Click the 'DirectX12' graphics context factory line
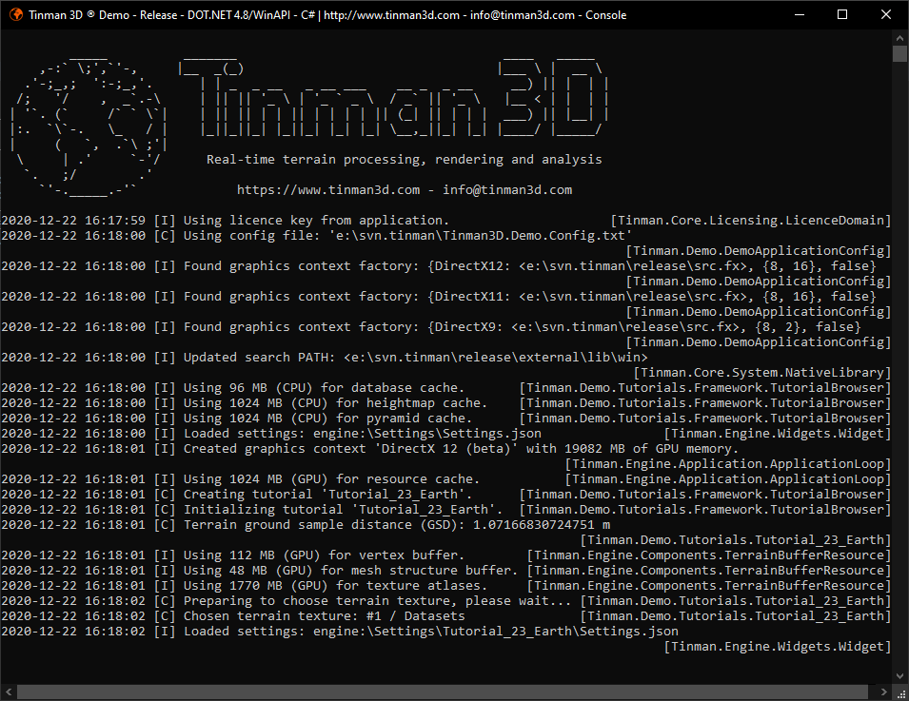The image size is (909, 701). pos(439,266)
